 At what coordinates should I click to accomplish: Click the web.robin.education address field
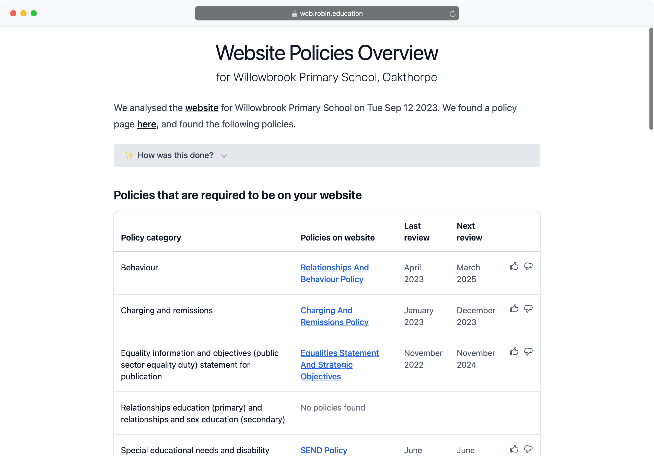327,13
